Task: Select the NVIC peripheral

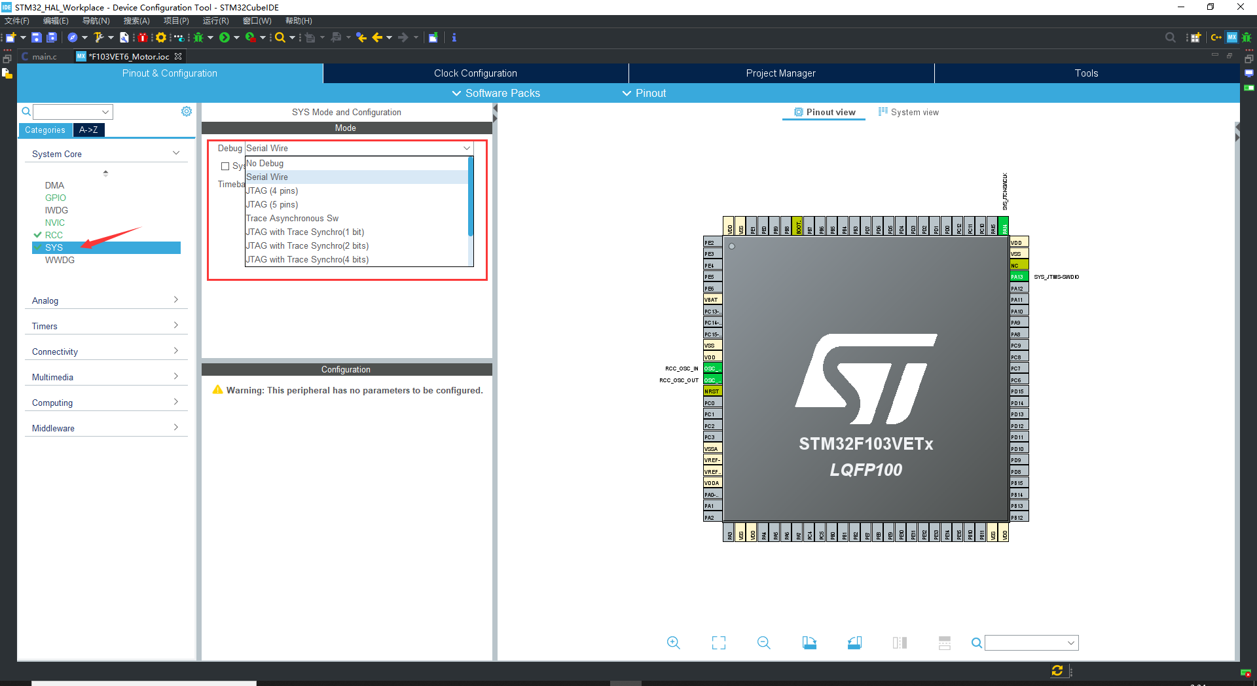Action: 55,223
